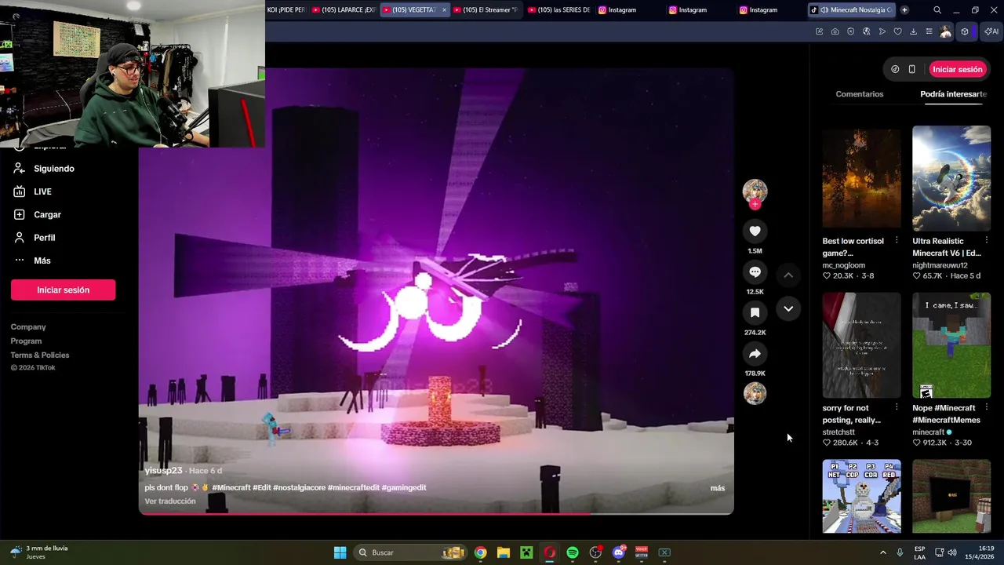Click the #Minecraft hashtag in the caption
This screenshot has width=1004, height=565.
[x=231, y=487]
